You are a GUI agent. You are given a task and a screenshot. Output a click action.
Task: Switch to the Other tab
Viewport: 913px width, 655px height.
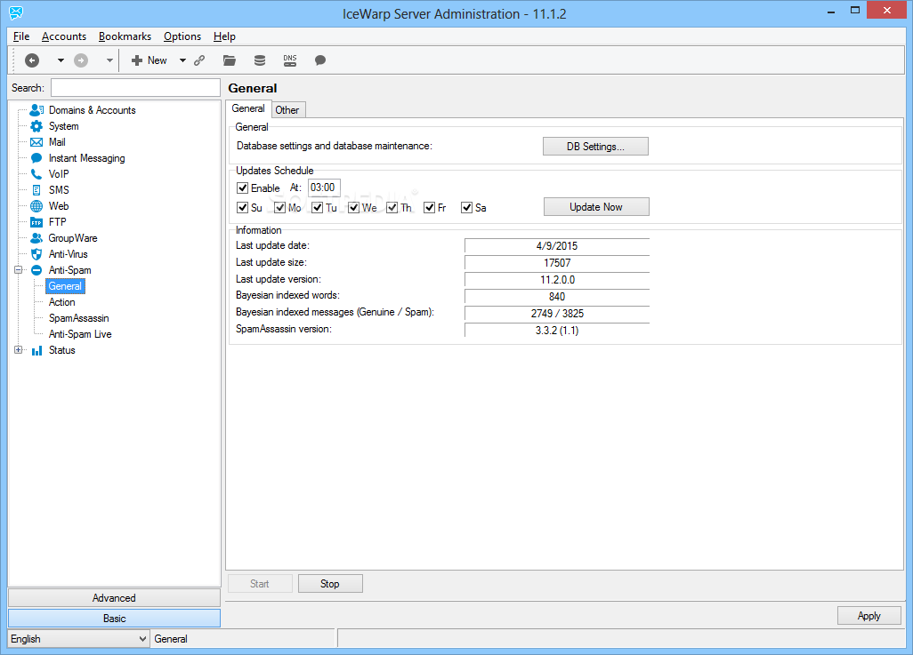coord(287,110)
